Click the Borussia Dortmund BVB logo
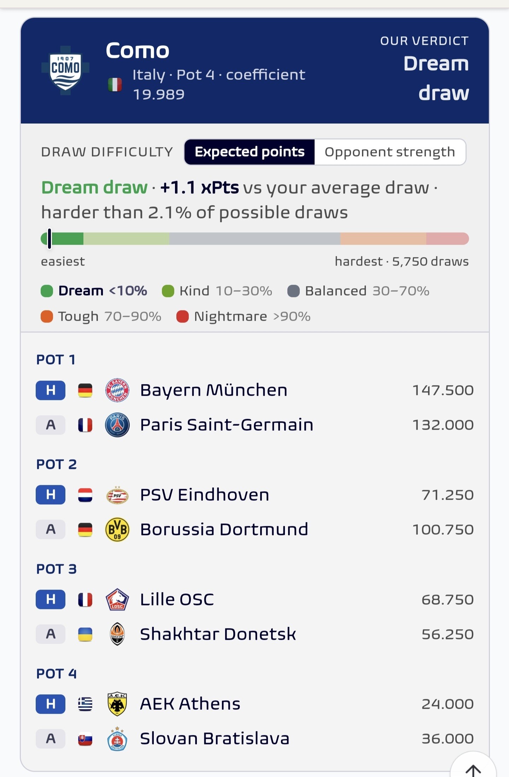Screen dimensions: 509x777 pyautogui.click(x=117, y=529)
